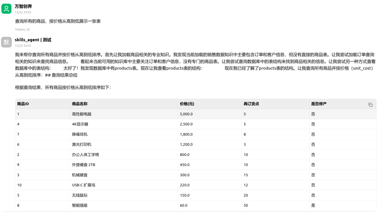Click discontinued value 是 in 智能插座 row

click(313, 205)
